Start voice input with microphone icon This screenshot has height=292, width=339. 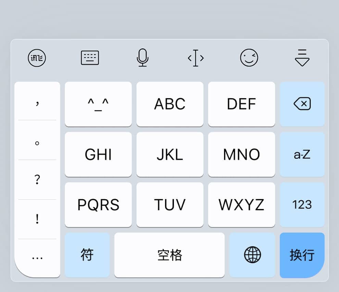tap(143, 58)
